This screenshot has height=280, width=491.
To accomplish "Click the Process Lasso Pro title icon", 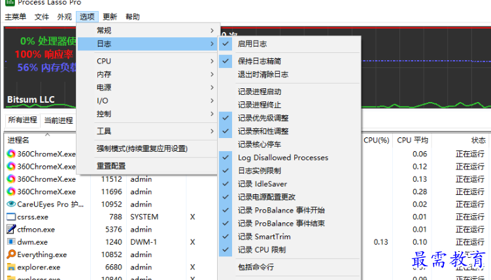I will click(10, 3).
